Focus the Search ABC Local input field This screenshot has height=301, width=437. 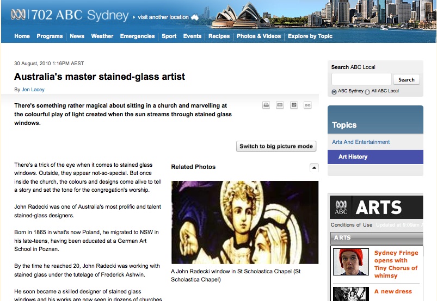coord(361,79)
